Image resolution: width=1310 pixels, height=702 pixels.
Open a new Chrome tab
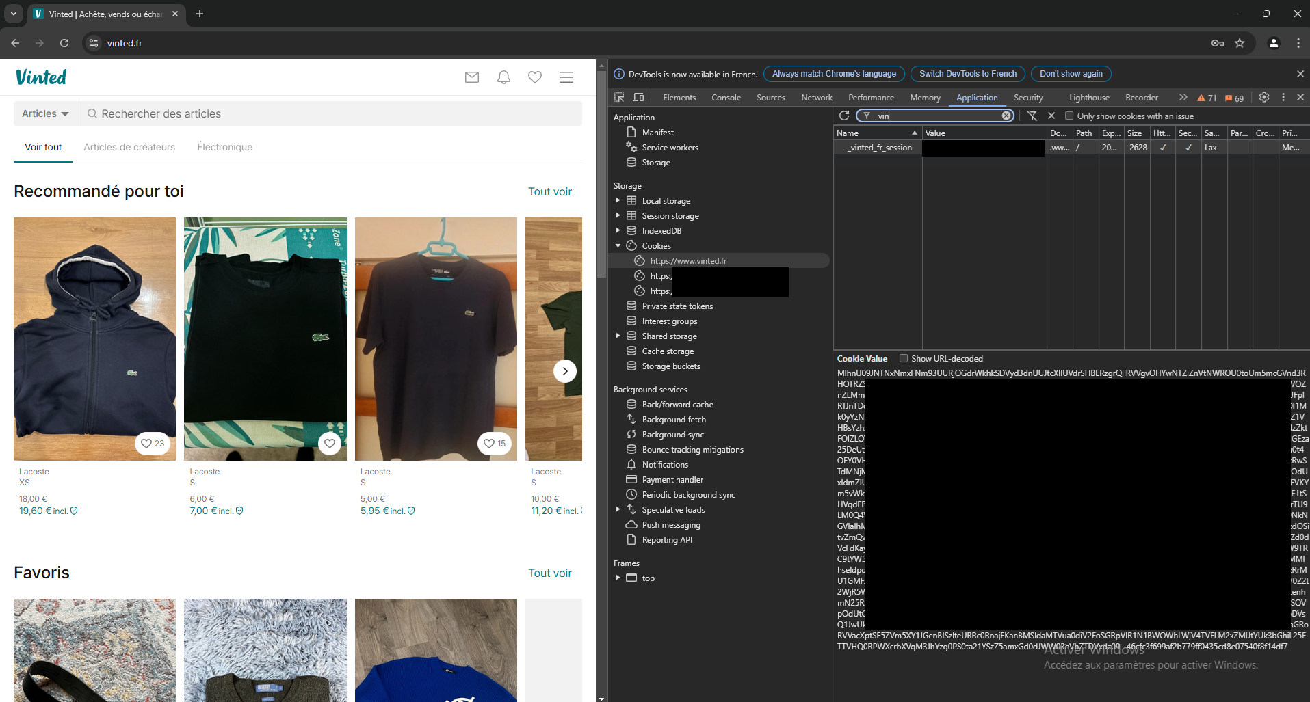pos(200,14)
